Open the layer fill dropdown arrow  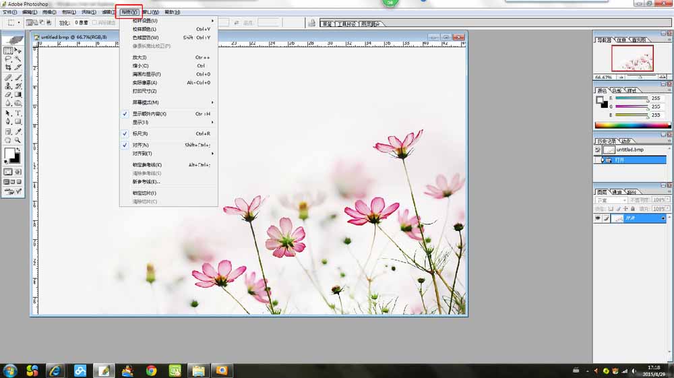[x=668, y=209]
